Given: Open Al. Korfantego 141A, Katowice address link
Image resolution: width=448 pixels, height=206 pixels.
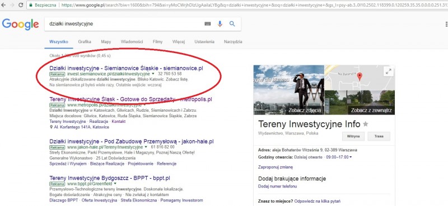Looking at the screenshot, I should tap(81, 127).
